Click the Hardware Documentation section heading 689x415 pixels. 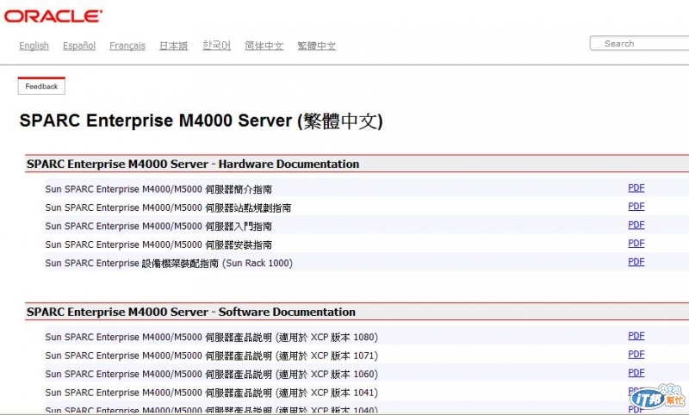(x=192, y=164)
